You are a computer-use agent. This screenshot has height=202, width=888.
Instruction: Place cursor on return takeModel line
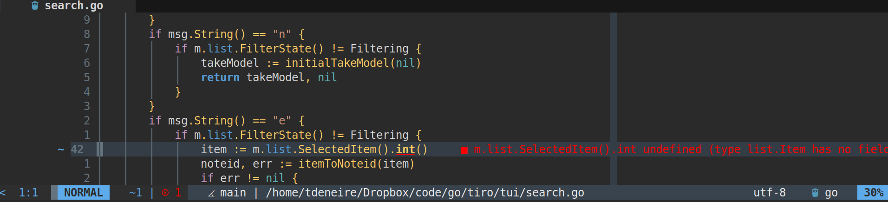269,78
